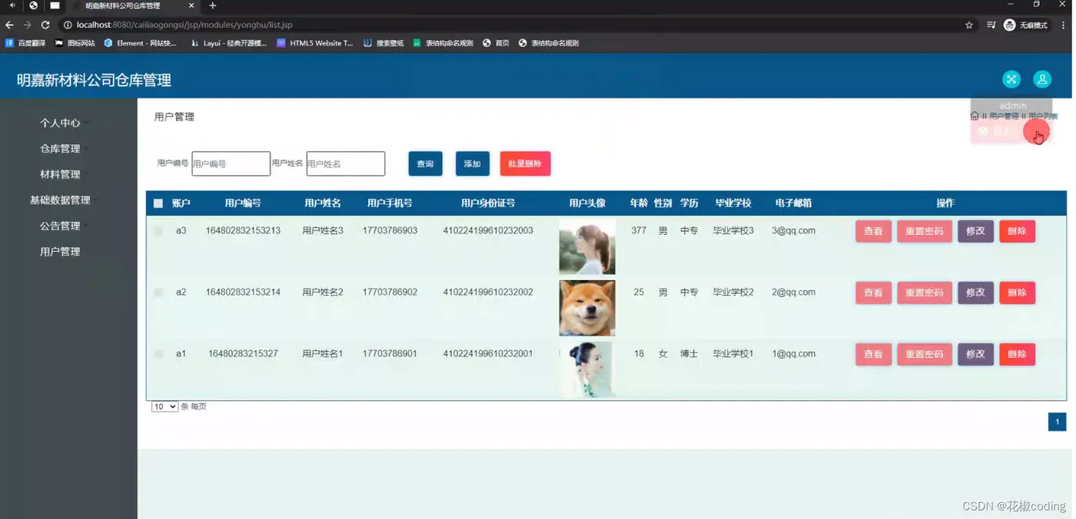This screenshot has height=519, width=1076.
Task: Click the email cell 3@qq.com
Action: click(x=793, y=230)
